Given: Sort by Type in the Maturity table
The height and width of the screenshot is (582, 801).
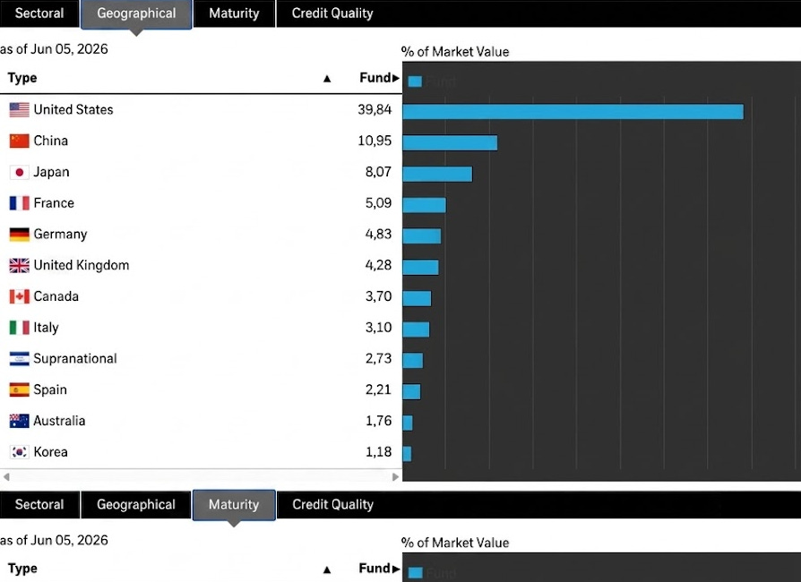Looking at the screenshot, I should (22, 569).
